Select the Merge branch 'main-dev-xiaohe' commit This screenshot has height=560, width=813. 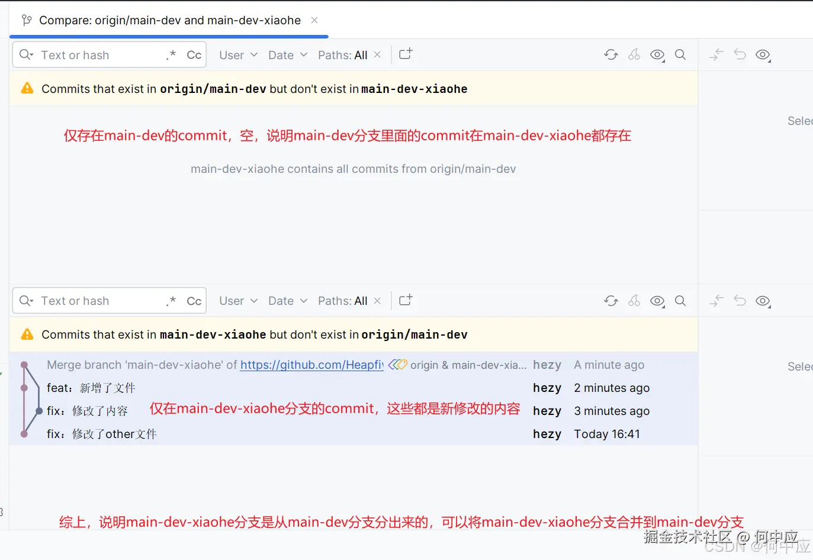178,365
